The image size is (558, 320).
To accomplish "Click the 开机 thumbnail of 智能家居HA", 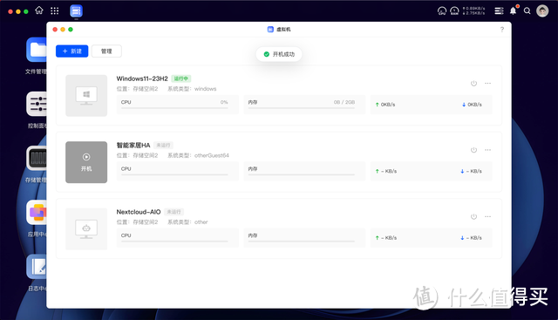I will pyautogui.click(x=86, y=162).
